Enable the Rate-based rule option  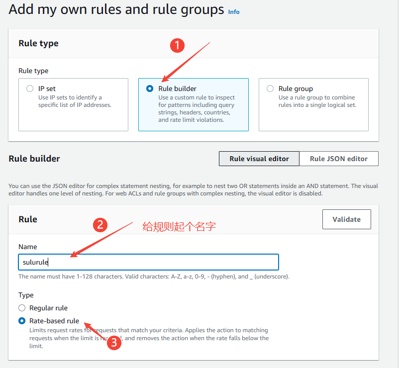[22, 321]
